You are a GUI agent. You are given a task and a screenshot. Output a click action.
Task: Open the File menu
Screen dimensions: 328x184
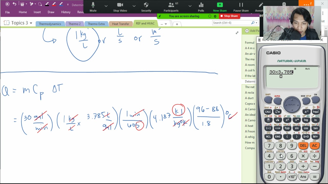pyautogui.click(x=7, y=12)
